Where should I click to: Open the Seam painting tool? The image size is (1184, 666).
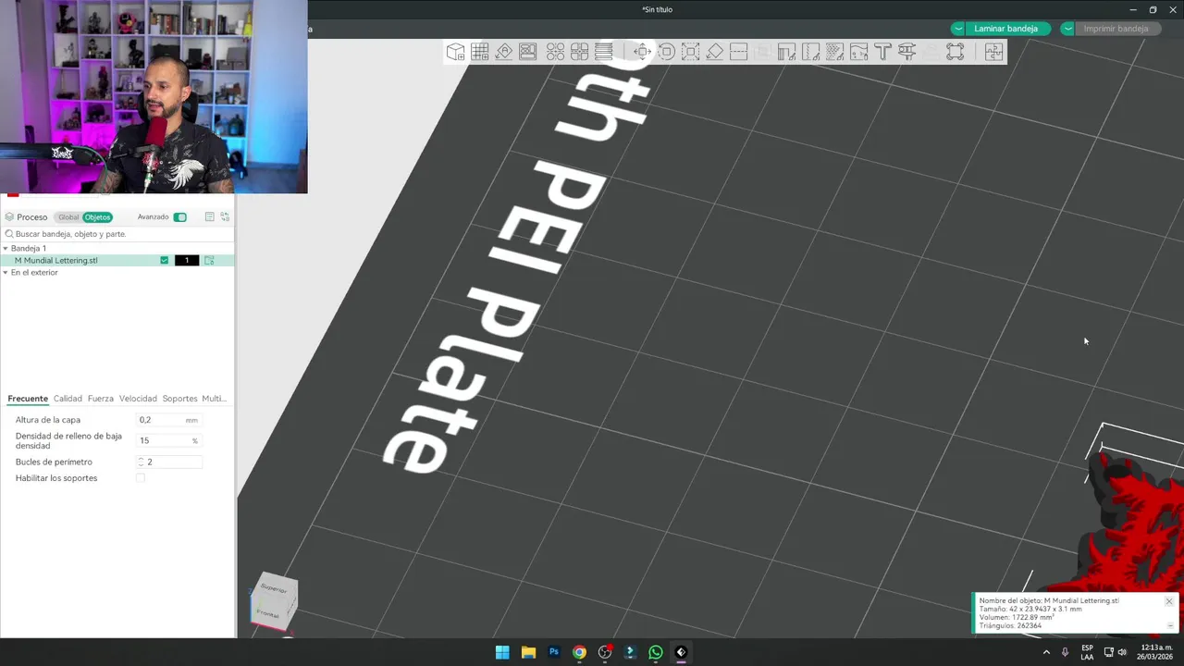810,53
